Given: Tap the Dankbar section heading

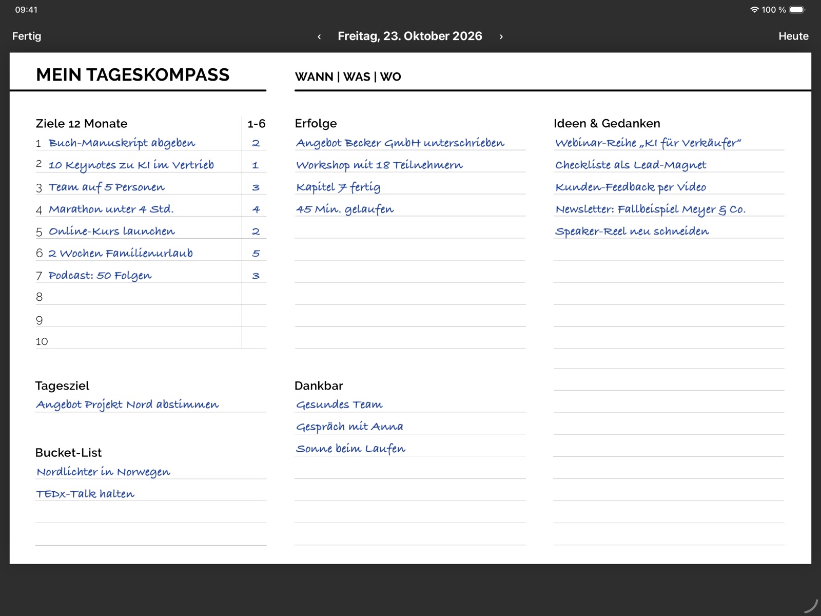Looking at the screenshot, I should [319, 386].
